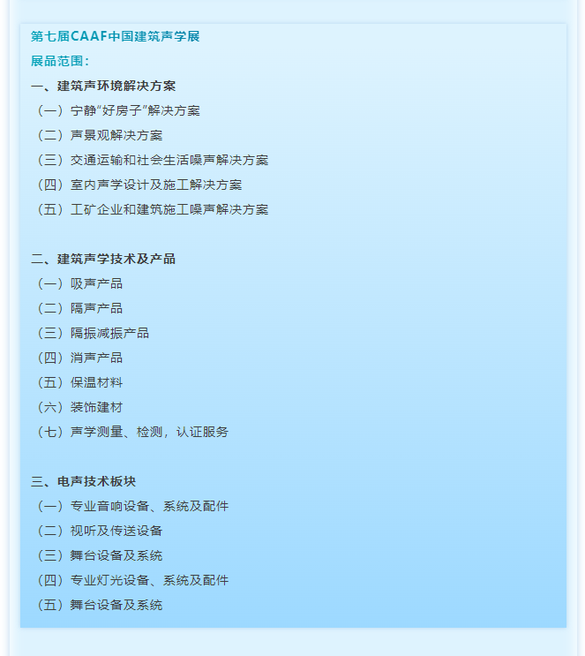The height and width of the screenshot is (656, 585).
Task: Click 专业灯光设备、系统及配件 entry
Action: coord(149,580)
